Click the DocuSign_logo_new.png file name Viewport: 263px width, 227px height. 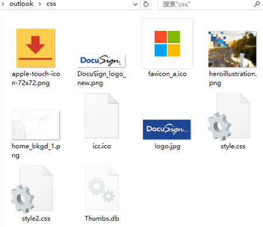pyautogui.click(x=102, y=78)
